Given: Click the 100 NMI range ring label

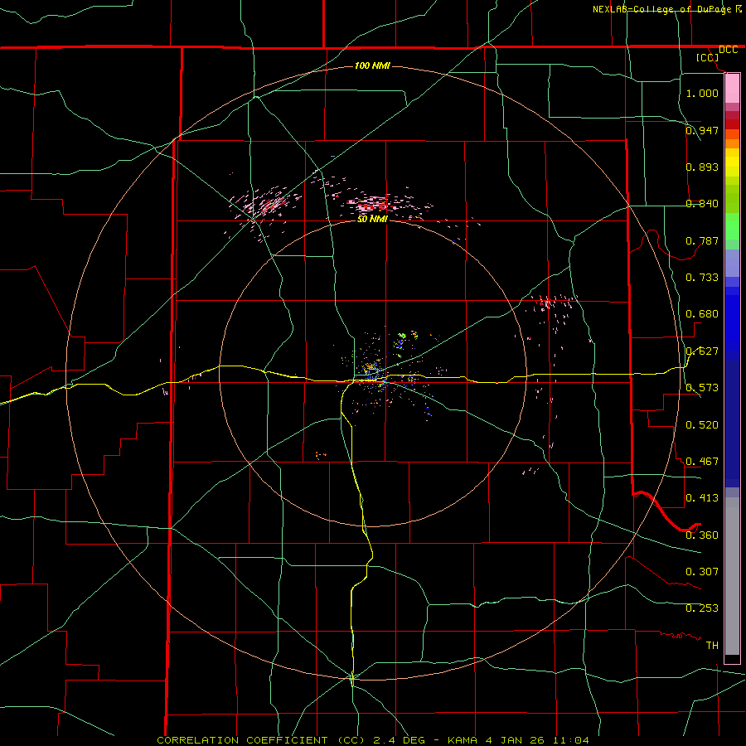Looking at the screenshot, I should (x=372, y=65).
